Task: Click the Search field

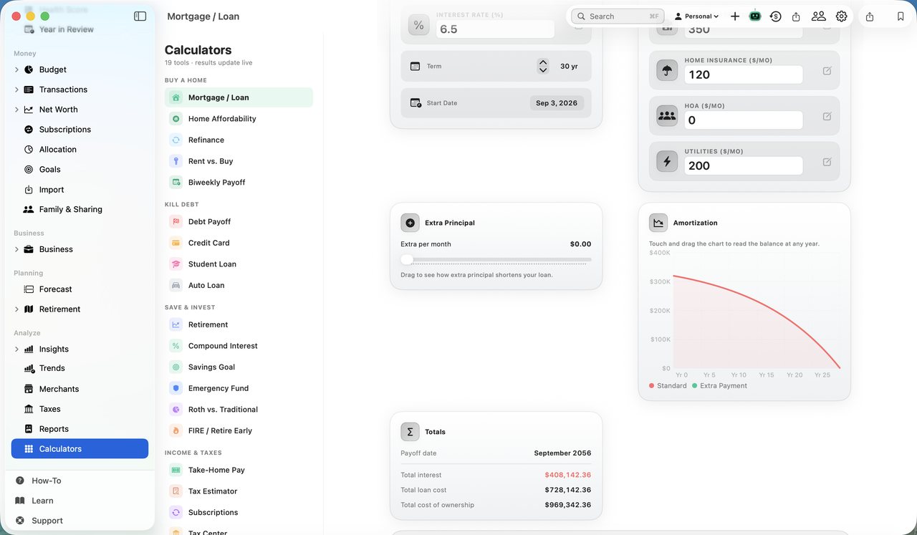Action: 618,16
